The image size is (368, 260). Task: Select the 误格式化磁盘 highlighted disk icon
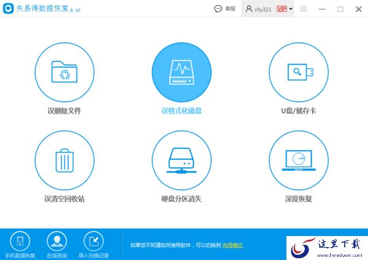click(182, 73)
